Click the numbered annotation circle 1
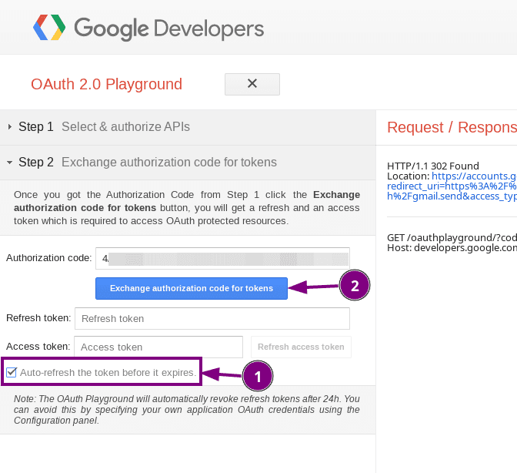Image resolution: width=517 pixels, height=473 pixels. click(258, 376)
